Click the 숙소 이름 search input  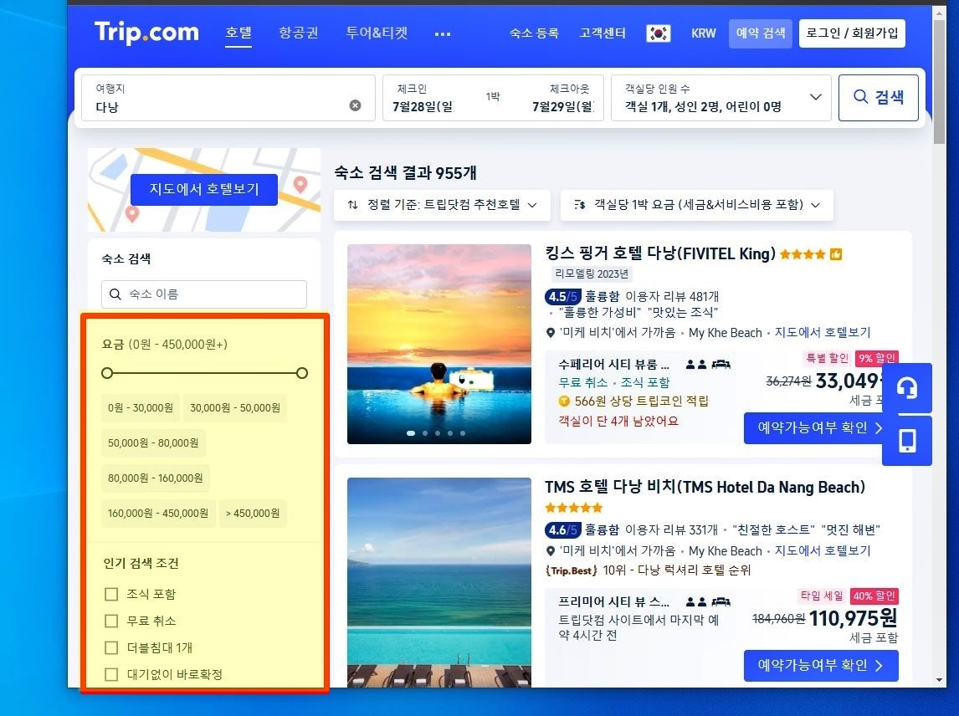[203, 294]
